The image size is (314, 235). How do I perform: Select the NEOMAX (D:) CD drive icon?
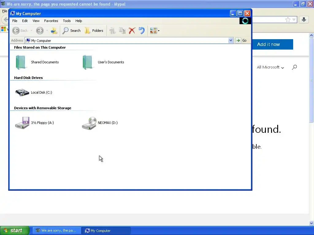89,123
